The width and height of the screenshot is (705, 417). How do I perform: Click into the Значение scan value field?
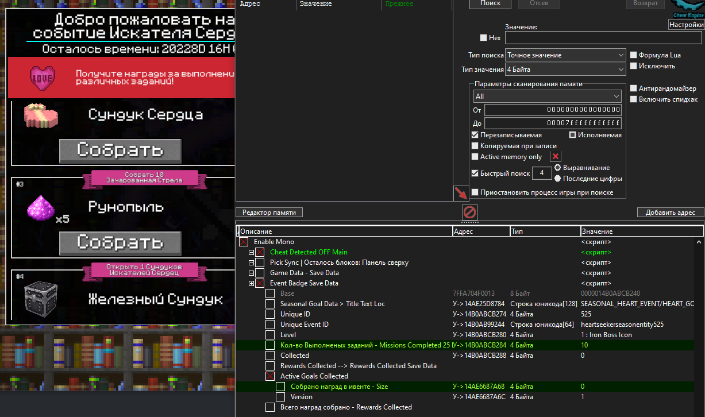point(603,38)
